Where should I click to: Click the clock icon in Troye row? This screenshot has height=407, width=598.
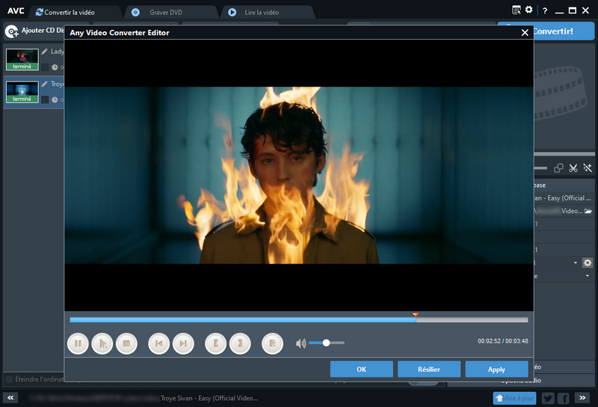[x=55, y=100]
